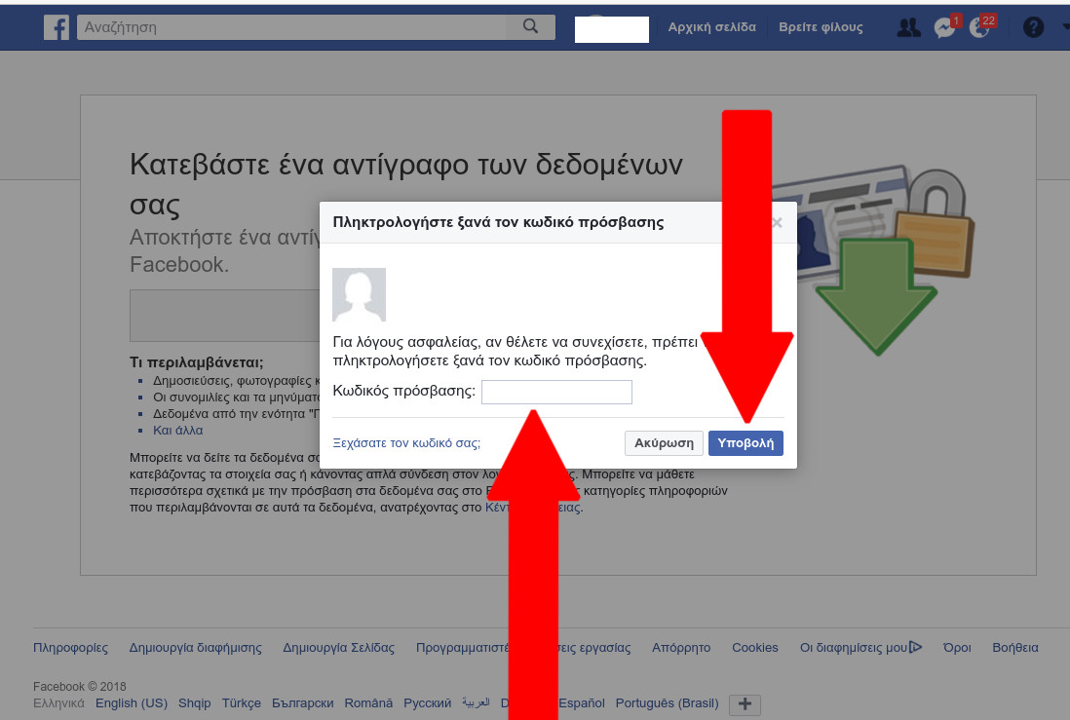
Task: Open the notifications globe icon
Action: point(979,28)
